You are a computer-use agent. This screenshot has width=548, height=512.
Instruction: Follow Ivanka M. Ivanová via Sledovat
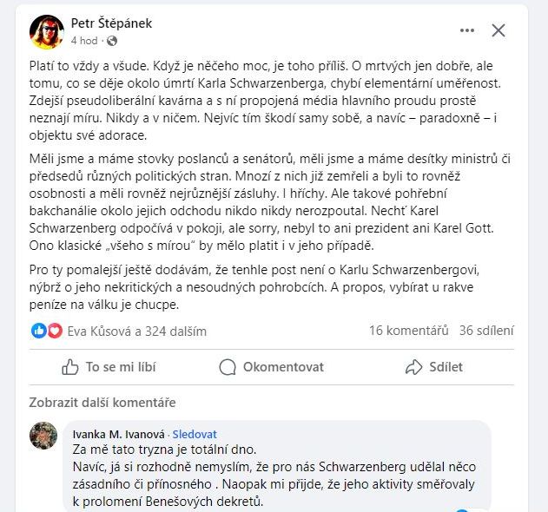[195, 434]
